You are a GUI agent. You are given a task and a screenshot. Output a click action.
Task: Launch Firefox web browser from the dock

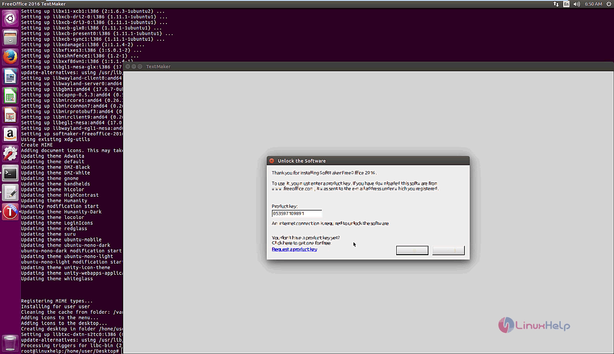(10, 57)
